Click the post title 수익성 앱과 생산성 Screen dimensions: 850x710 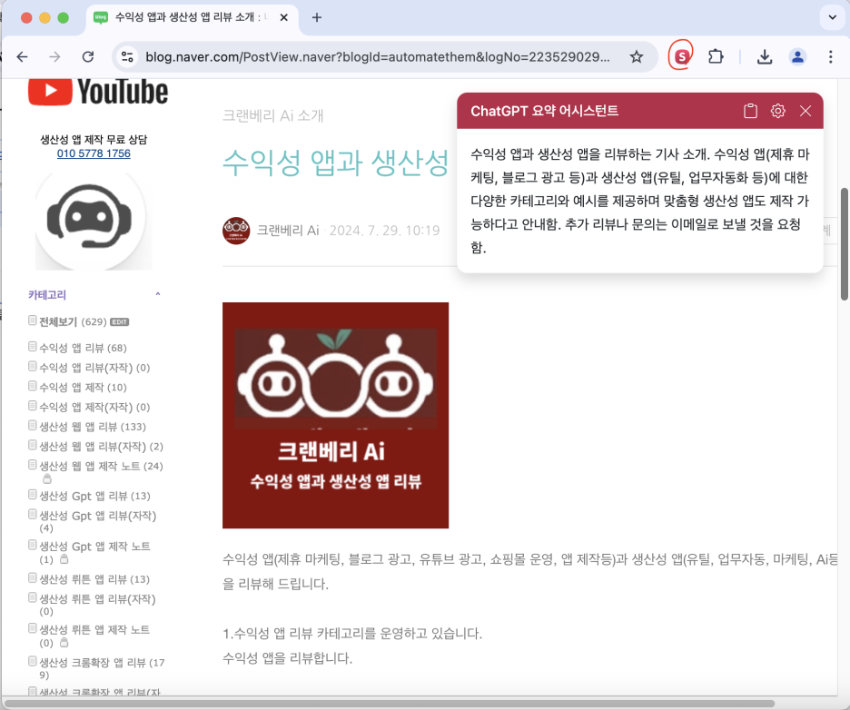pyautogui.click(x=336, y=163)
